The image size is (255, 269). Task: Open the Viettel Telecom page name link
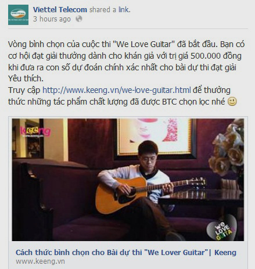point(60,9)
